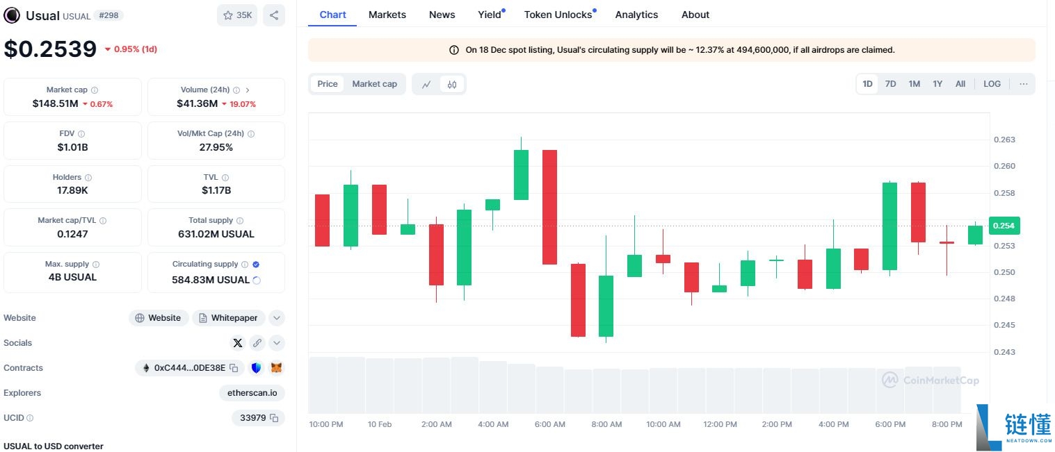Toggle chart to Price view

coord(328,84)
